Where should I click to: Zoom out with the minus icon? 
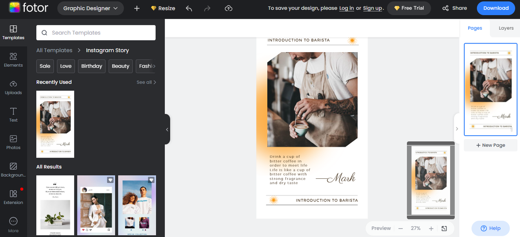coord(400,228)
